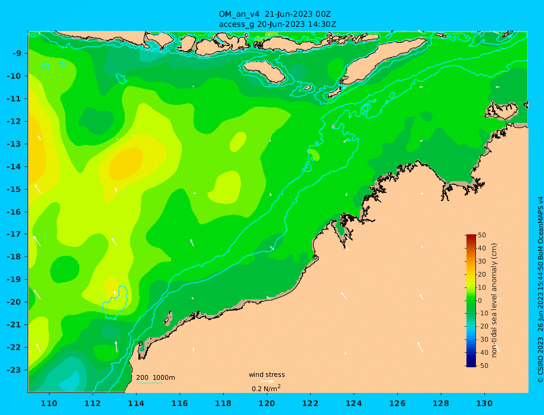Image resolution: width=544 pixels, height=415 pixels.
Task: Click the latitude axis label '-11'
Action: (14, 99)
